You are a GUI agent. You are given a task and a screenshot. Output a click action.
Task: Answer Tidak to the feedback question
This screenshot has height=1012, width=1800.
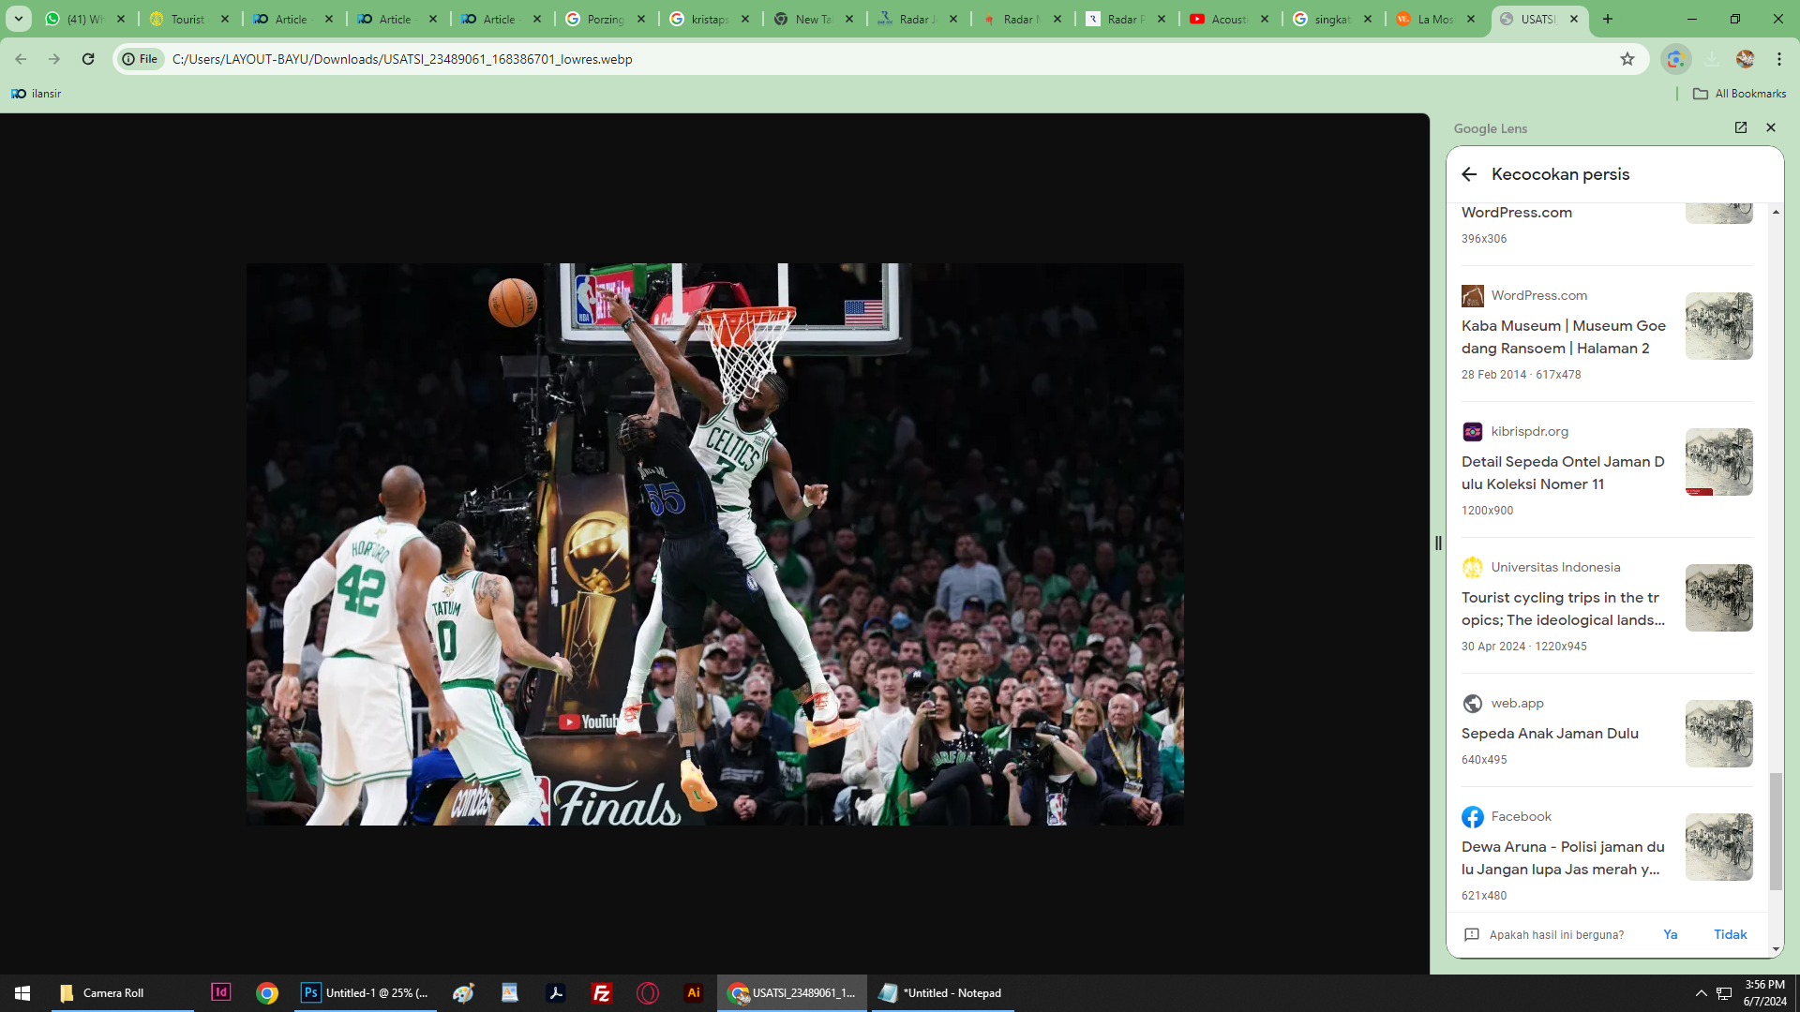(1730, 934)
